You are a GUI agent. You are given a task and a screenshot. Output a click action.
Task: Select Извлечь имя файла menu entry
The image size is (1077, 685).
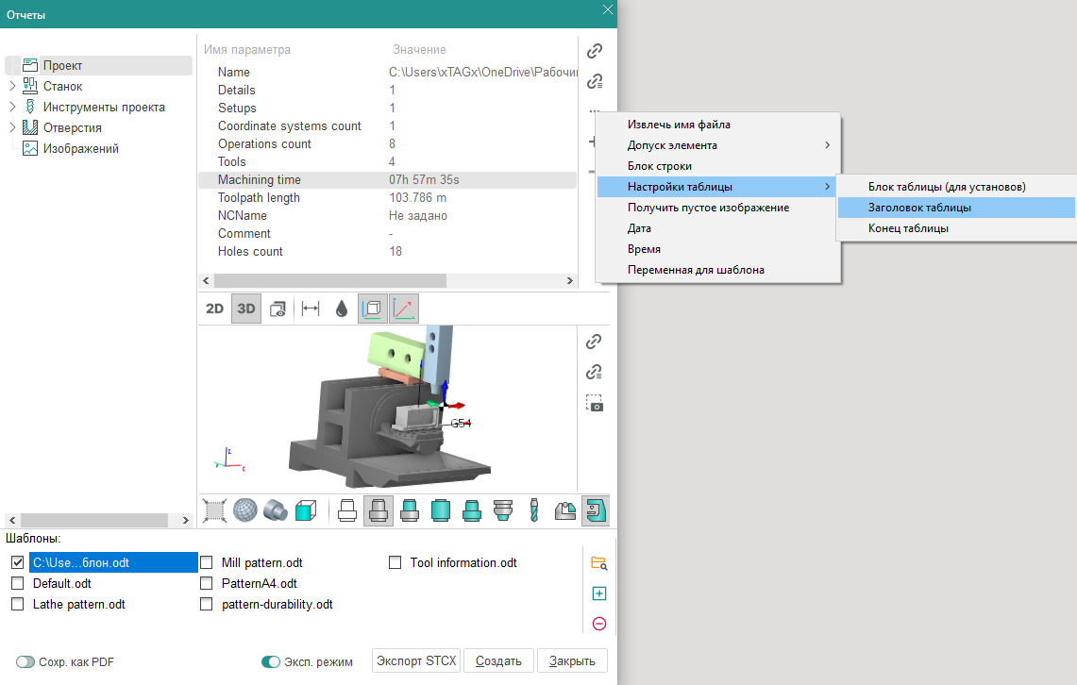pyautogui.click(x=679, y=125)
